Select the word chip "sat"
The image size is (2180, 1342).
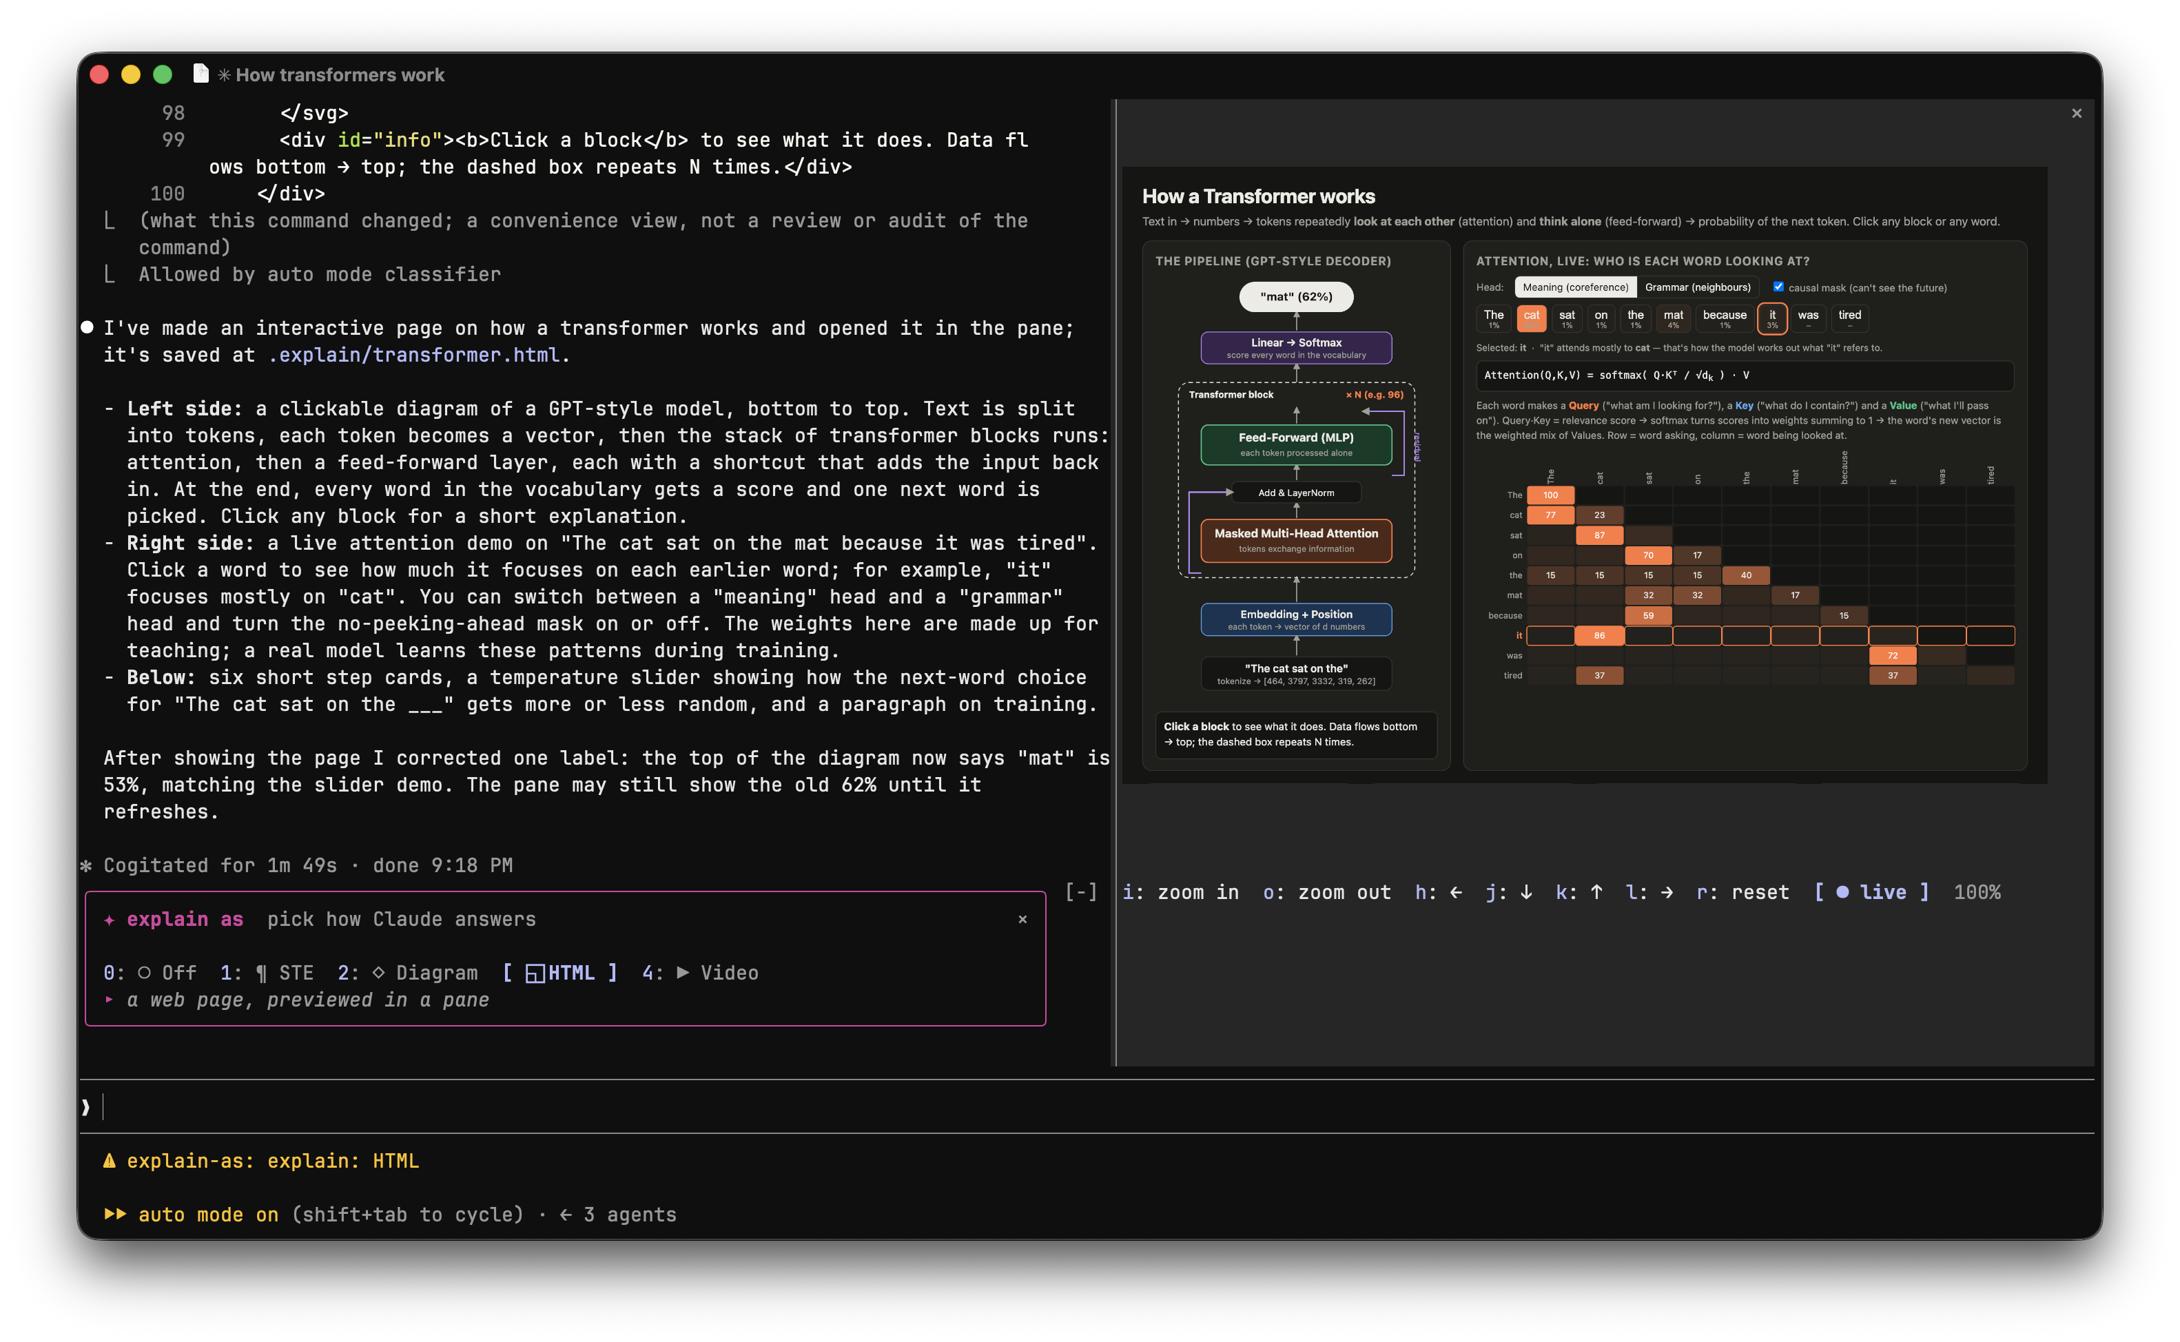click(x=1567, y=319)
